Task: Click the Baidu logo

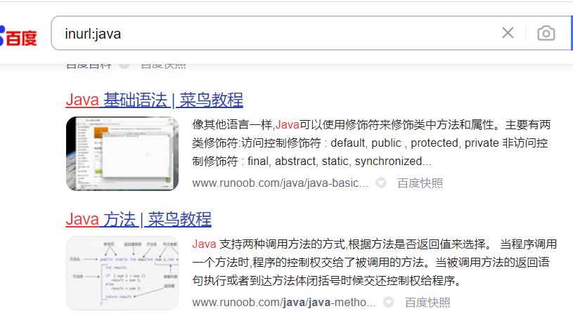Action: coord(18,37)
